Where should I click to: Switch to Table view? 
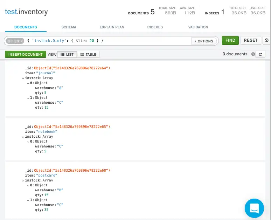88,54
